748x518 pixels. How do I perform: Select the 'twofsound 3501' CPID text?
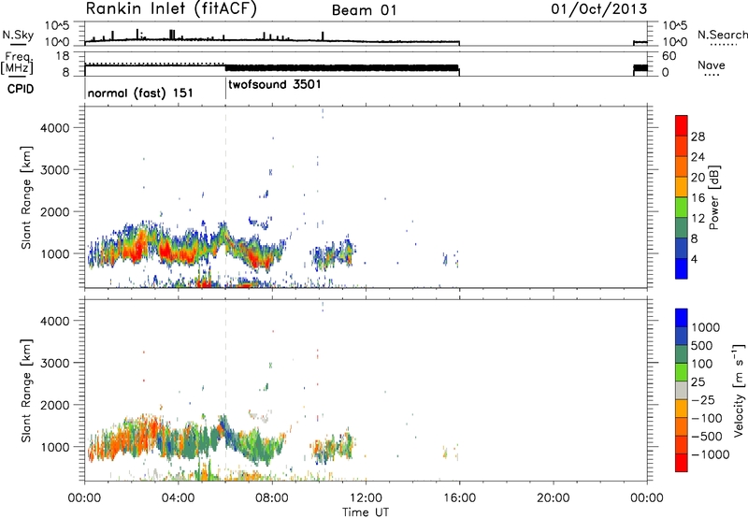coord(275,85)
